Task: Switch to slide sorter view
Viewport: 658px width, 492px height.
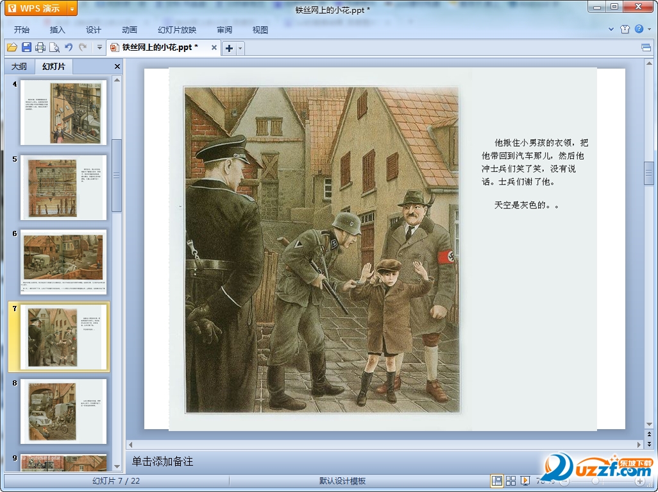Action: point(511,481)
